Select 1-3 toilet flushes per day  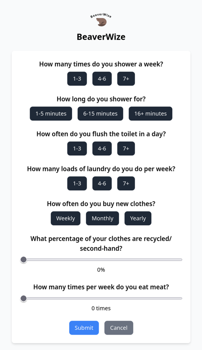point(77,149)
